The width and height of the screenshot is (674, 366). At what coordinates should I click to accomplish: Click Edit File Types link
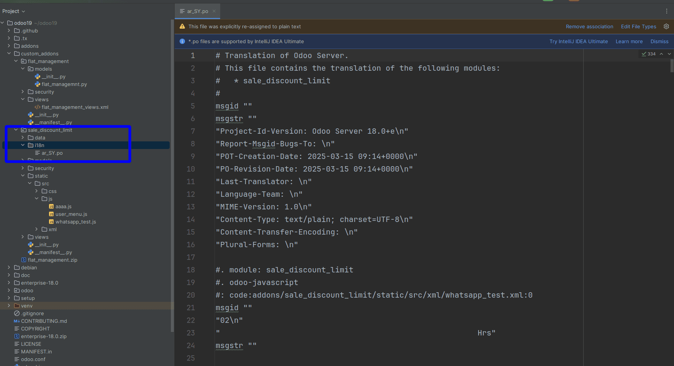pyautogui.click(x=638, y=26)
